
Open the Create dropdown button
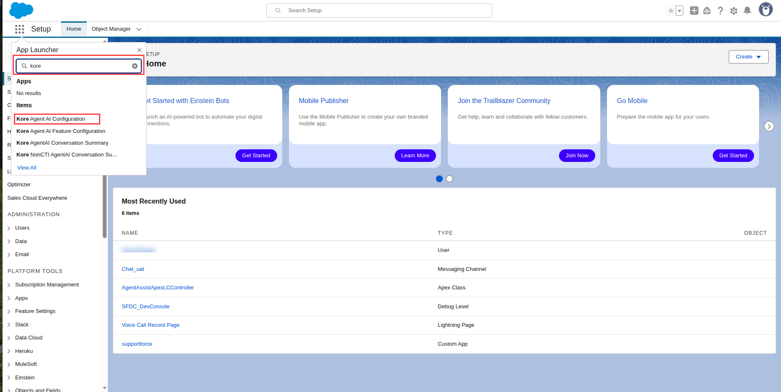749,57
